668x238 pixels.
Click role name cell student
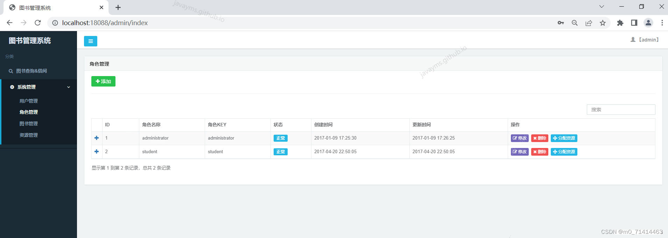(150, 151)
